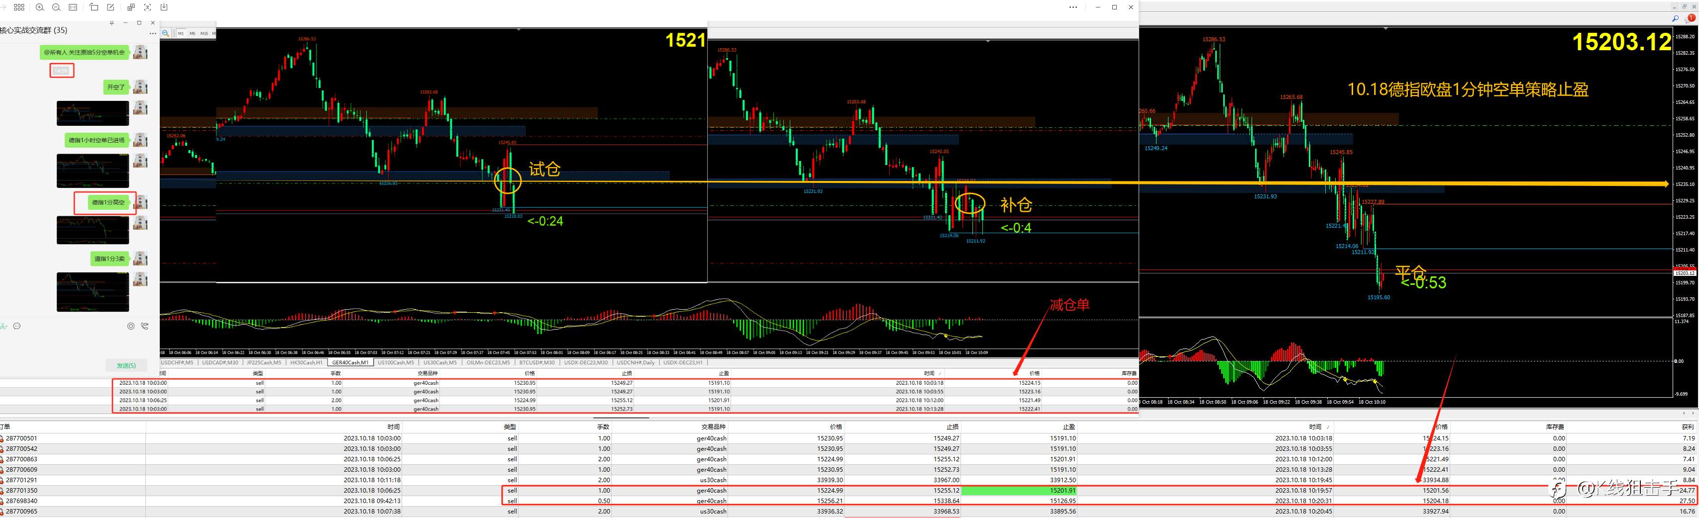Click sender avatar next to 开空了 message
1699x518 pixels.
(140, 86)
